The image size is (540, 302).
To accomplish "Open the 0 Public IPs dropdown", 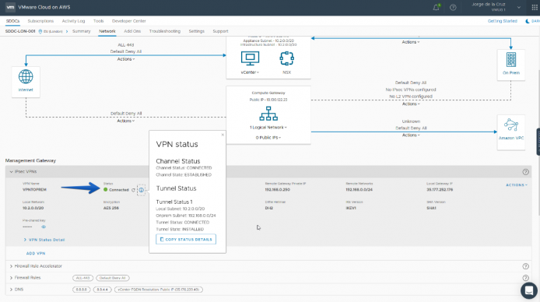I will point(268,138).
